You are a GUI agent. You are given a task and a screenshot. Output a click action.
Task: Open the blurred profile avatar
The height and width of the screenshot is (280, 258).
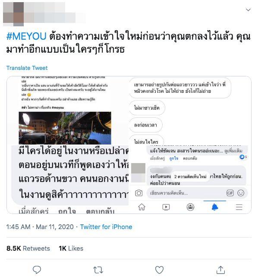pos(13,14)
